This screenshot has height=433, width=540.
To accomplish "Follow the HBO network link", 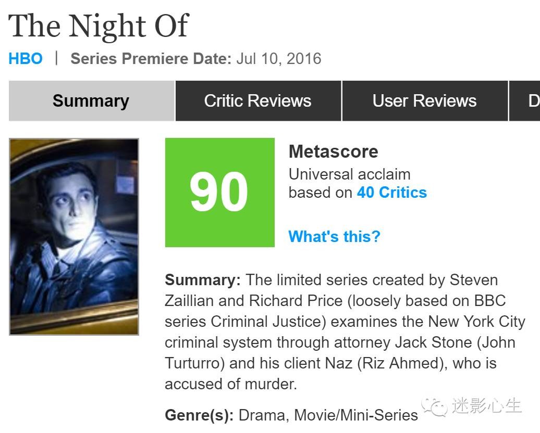I will [26, 58].
